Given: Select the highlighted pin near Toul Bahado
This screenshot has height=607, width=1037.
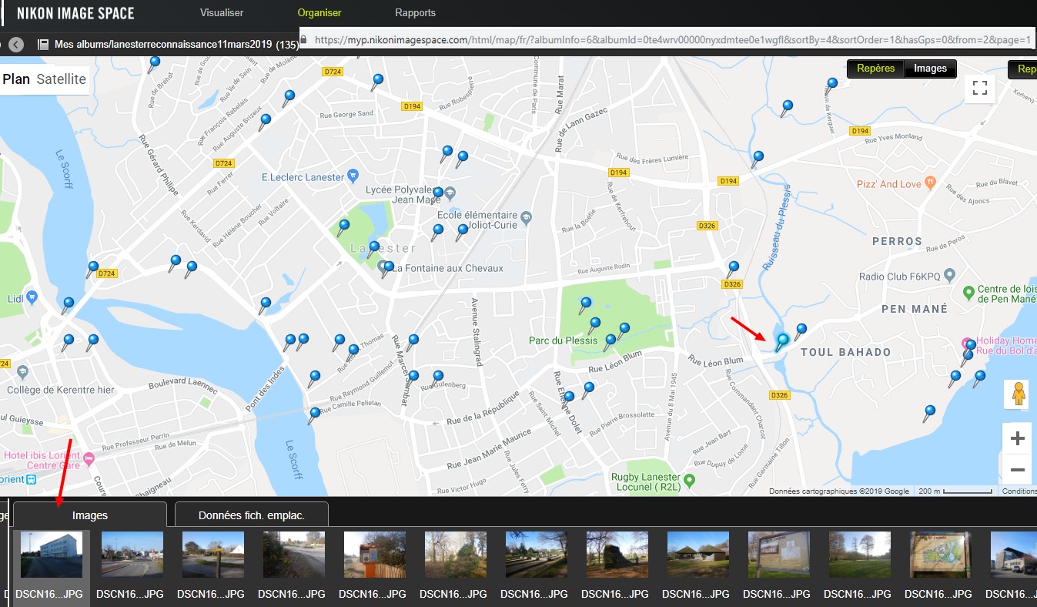Looking at the screenshot, I should 783,340.
